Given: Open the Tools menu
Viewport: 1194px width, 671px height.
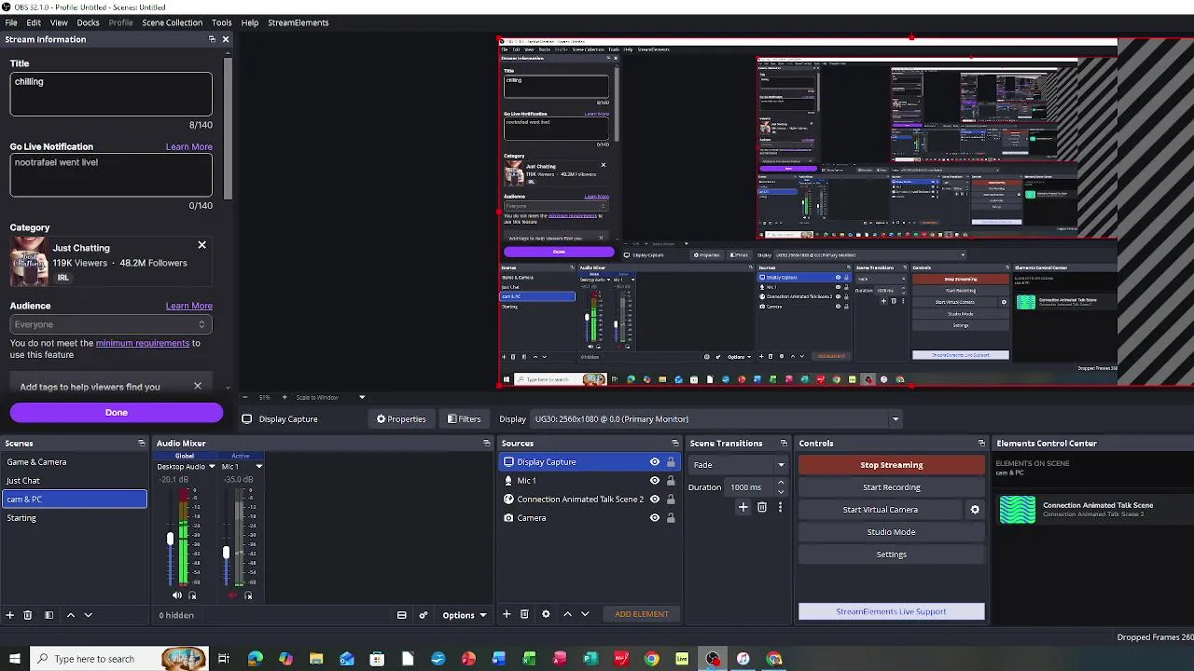Looking at the screenshot, I should click(222, 22).
